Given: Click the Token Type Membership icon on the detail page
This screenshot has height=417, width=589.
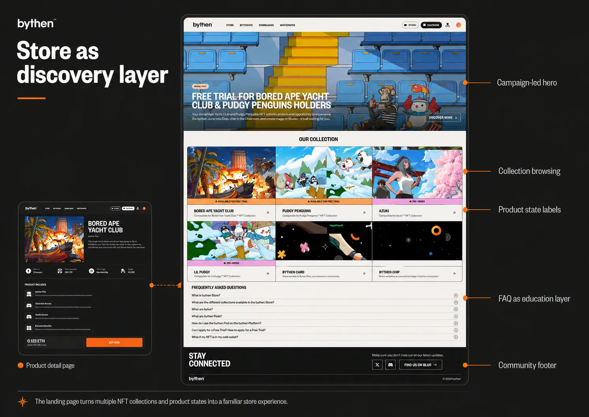Looking at the screenshot, I should click(92, 271).
